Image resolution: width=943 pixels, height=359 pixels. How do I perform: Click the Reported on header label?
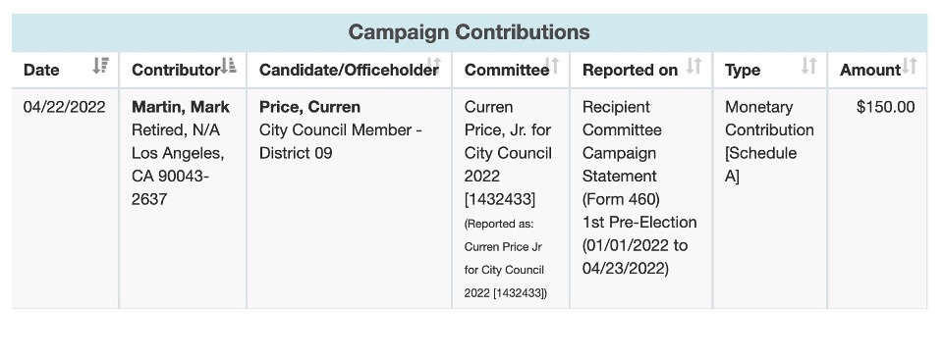coord(630,71)
